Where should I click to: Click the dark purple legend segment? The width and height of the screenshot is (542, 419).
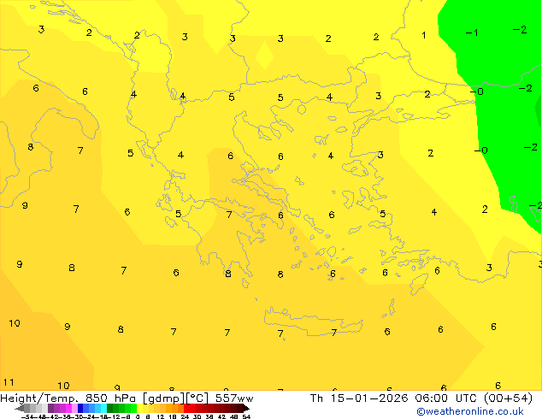tap(50, 408)
